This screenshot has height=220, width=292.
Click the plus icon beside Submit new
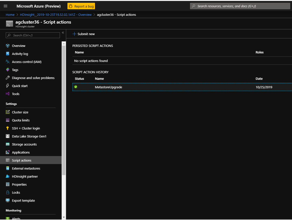(74, 34)
